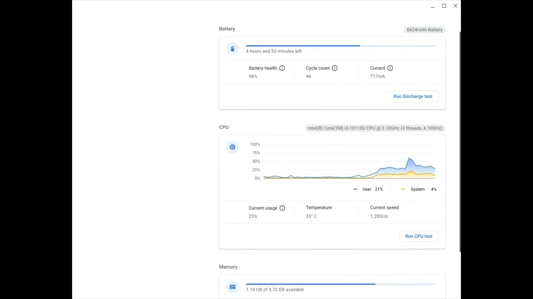
Task: Show info about Cycle count
Action: (x=334, y=68)
